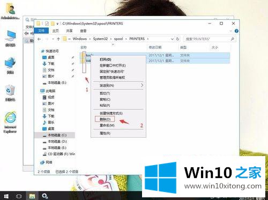Click the spool breadcrumb in the address bar
Viewport: 268px width, 200px height.
pyautogui.click(x=118, y=39)
